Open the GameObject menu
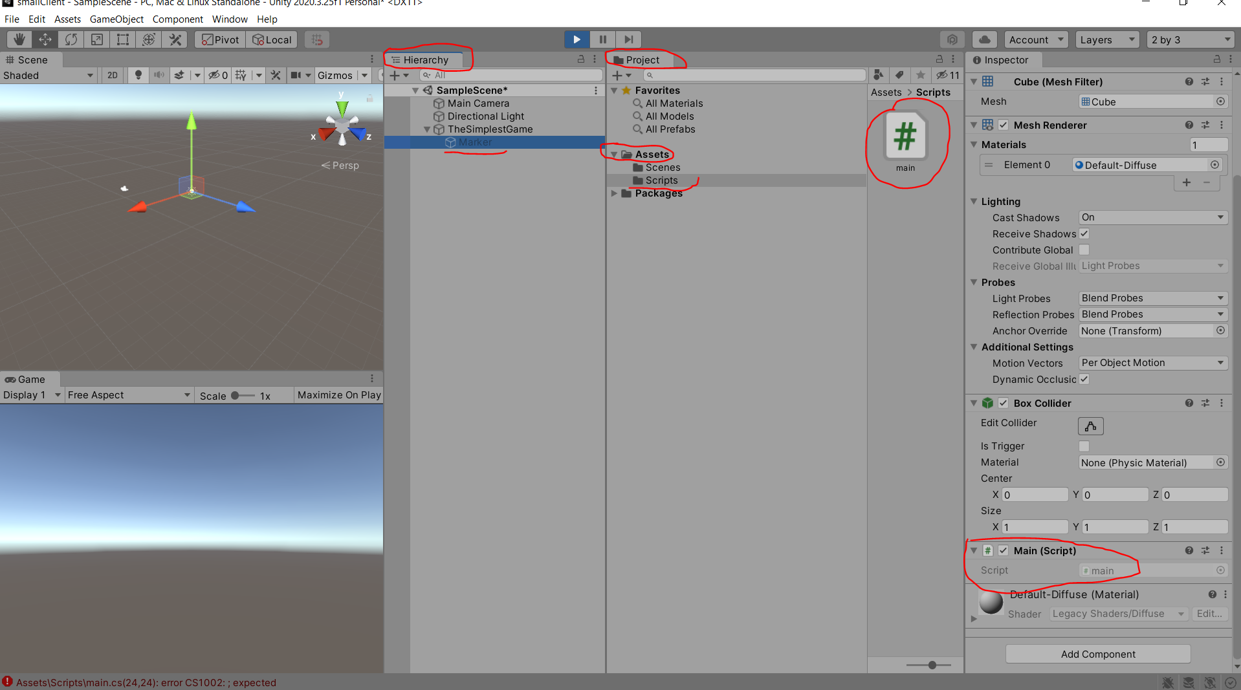Viewport: 1241px width, 690px height. tap(116, 19)
